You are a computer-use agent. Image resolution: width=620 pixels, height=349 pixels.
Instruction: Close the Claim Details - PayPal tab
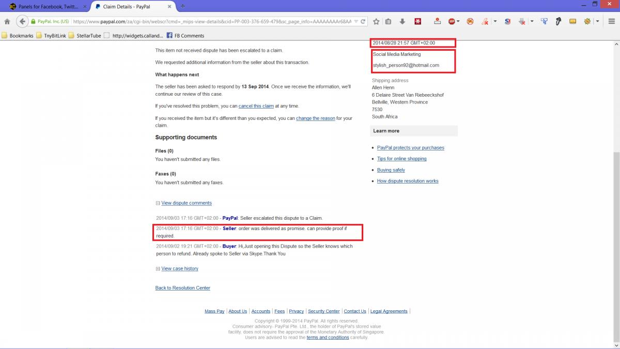[x=169, y=7]
